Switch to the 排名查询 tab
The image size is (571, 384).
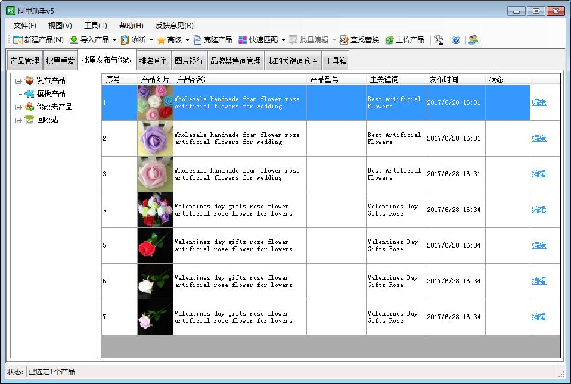tap(154, 61)
